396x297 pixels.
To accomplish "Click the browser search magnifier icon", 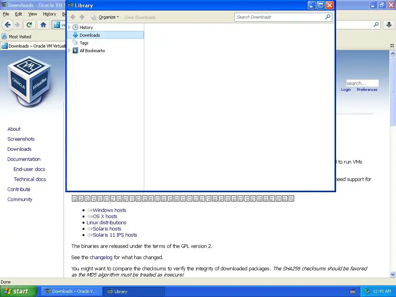I will [x=376, y=24].
